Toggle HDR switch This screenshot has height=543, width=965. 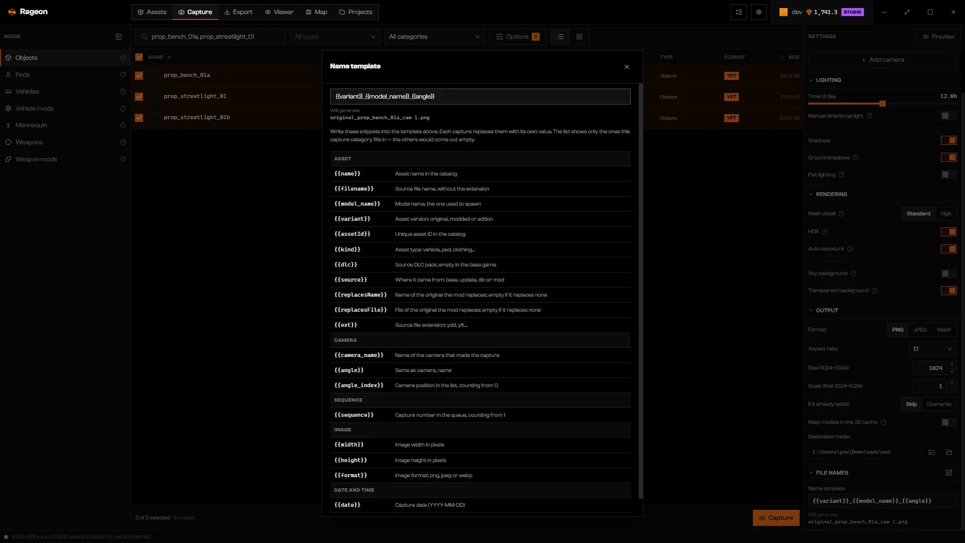(x=948, y=232)
